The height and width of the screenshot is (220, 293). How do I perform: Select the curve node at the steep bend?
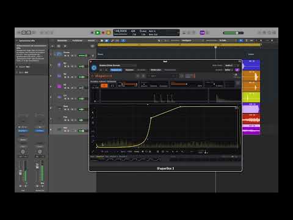tap(151, 118)
